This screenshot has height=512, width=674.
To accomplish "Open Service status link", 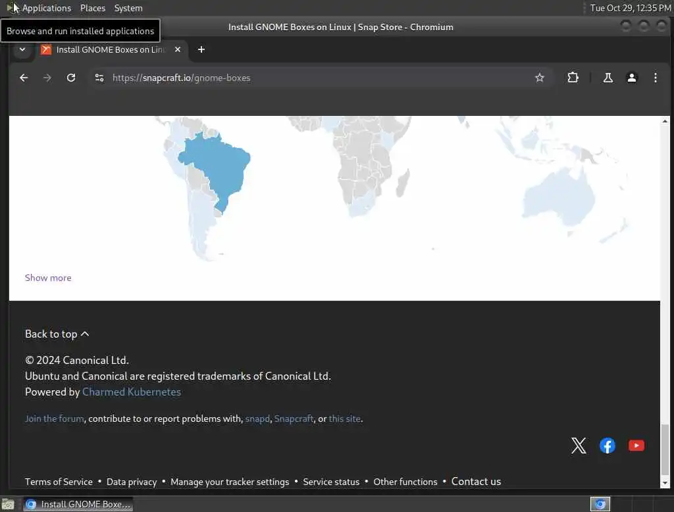I will [331, 482].
